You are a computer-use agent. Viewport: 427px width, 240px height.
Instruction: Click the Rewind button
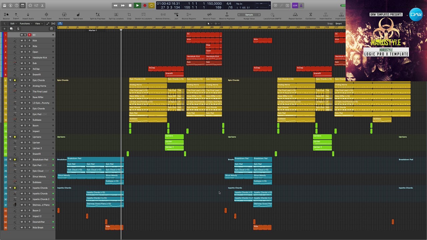click(115, 5)
